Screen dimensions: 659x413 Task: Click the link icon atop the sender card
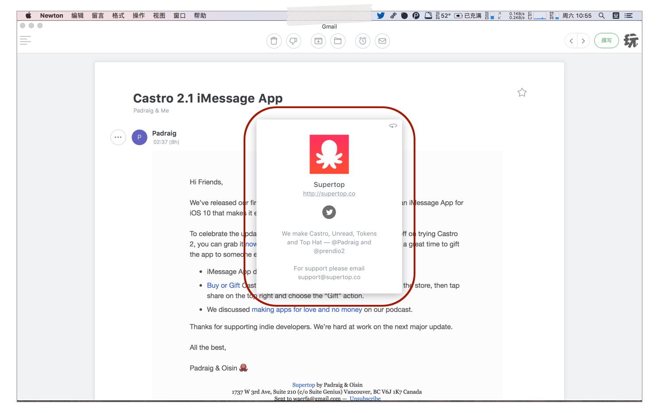pos(393,126)
